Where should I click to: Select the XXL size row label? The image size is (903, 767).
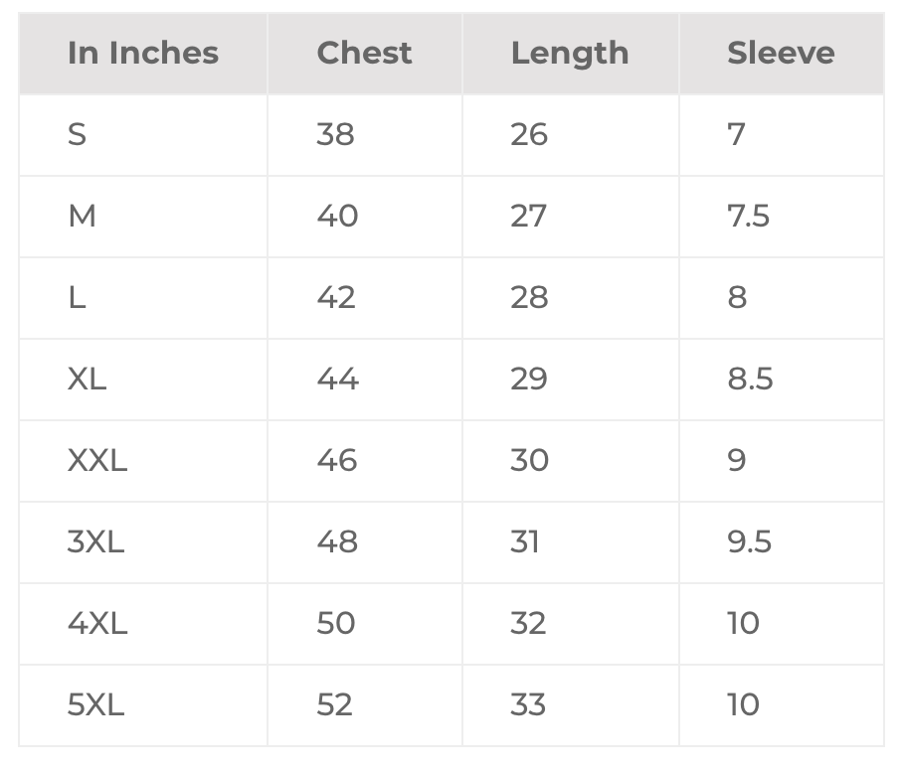(x=97, y=460)
